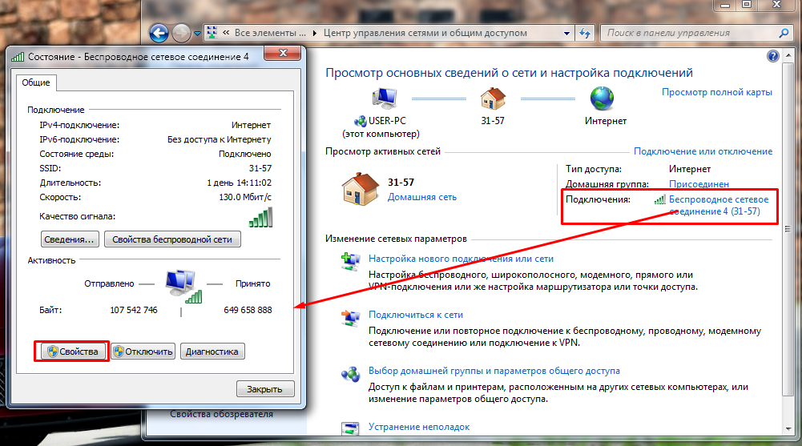
Task: Click the 31-57 house icon in network map
Action: 493,98
